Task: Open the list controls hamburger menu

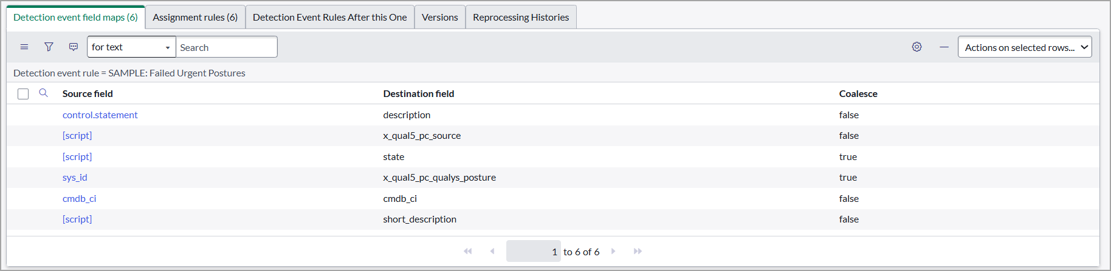Action: [24, 47]
